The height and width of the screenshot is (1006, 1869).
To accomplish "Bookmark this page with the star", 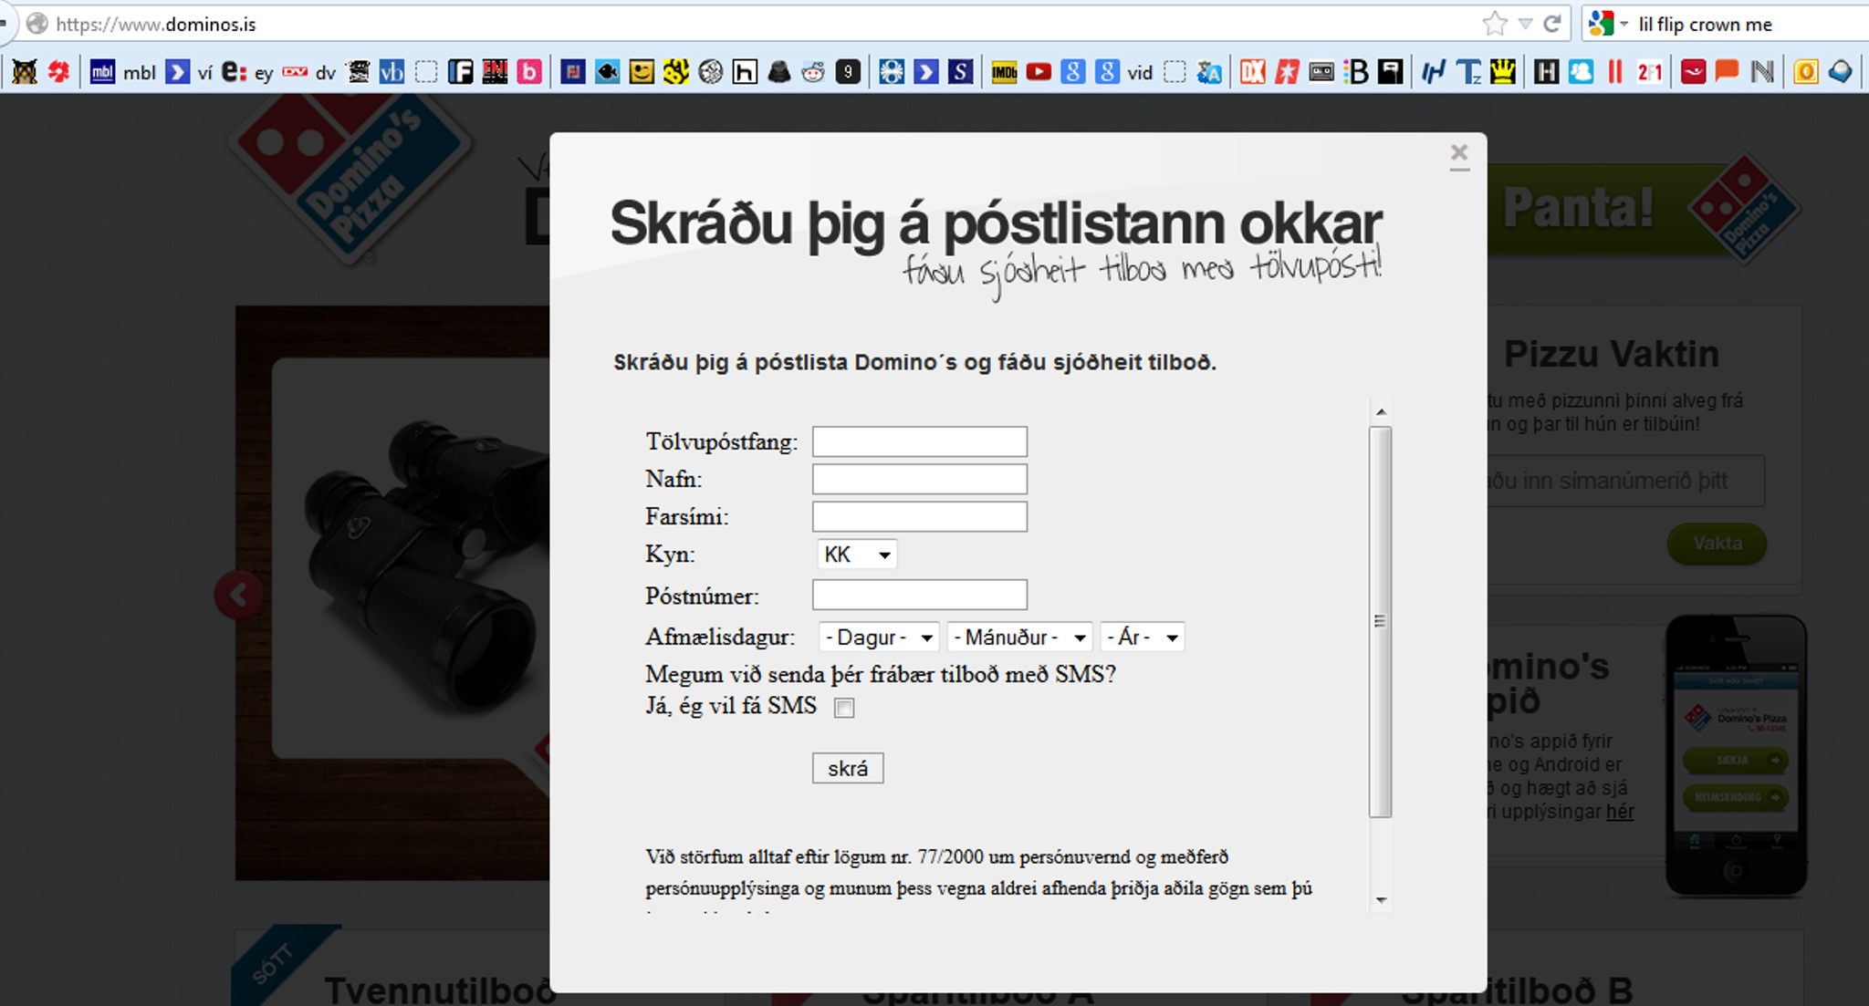I will point(1494,24).
